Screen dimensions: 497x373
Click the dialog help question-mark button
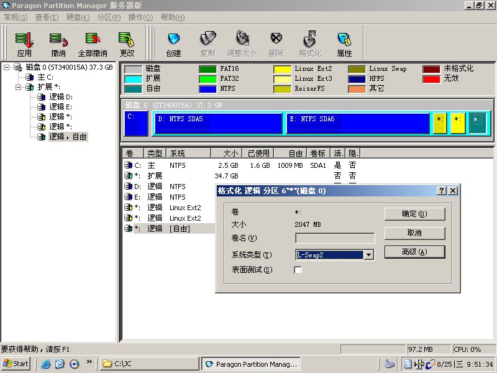pyautogui.click(x=442, y=191)
